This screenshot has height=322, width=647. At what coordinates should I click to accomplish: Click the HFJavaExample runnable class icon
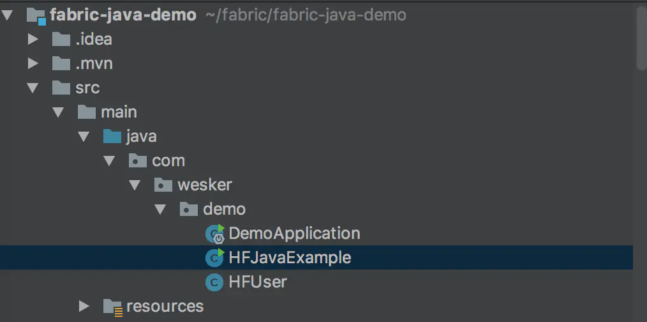[214, 257]
